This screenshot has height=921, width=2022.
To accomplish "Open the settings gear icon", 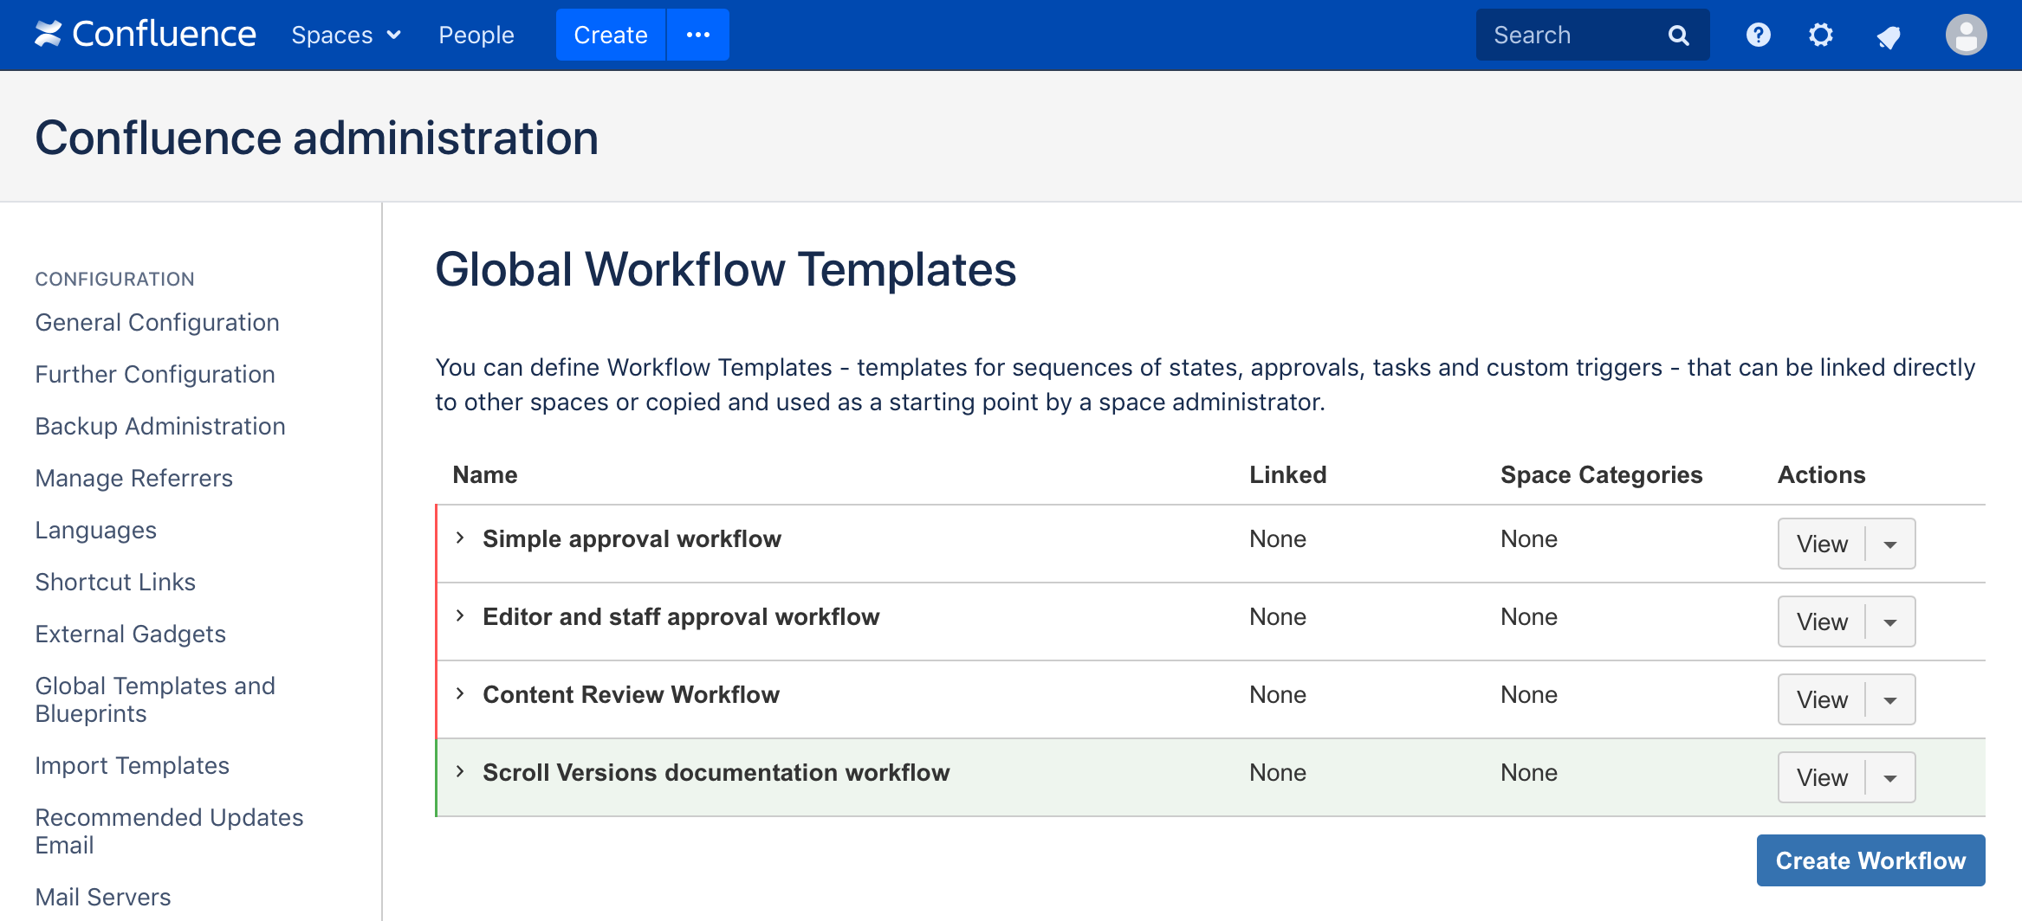I will 1820,35.
